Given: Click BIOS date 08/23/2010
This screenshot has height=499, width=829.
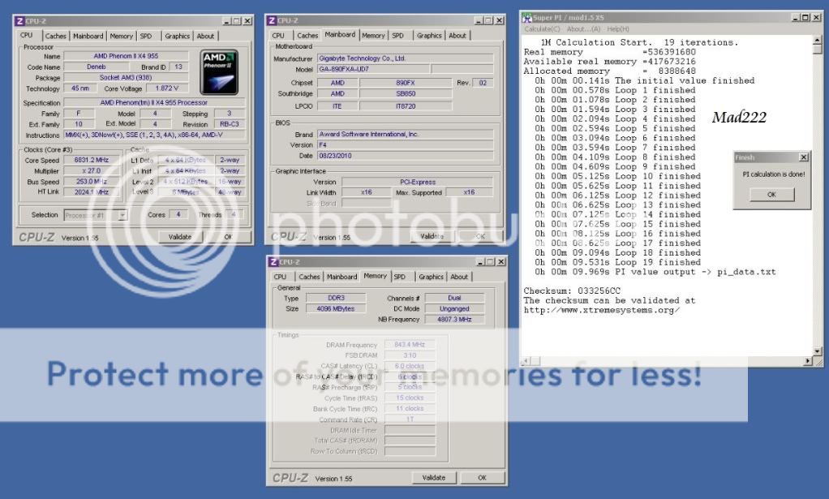Looking at the screenshot, I should [405, 156].
